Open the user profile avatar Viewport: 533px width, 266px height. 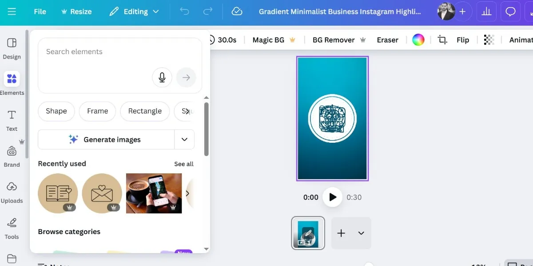tap(445, 12)
